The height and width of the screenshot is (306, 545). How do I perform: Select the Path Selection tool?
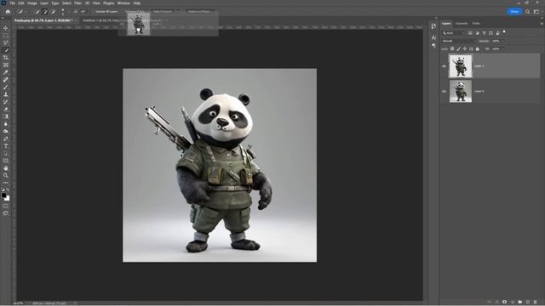6,153
